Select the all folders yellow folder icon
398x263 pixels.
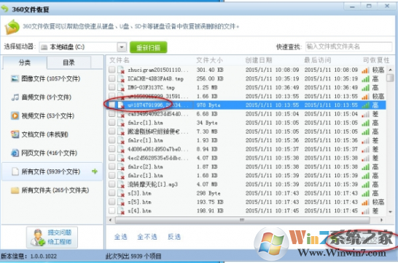15,190
